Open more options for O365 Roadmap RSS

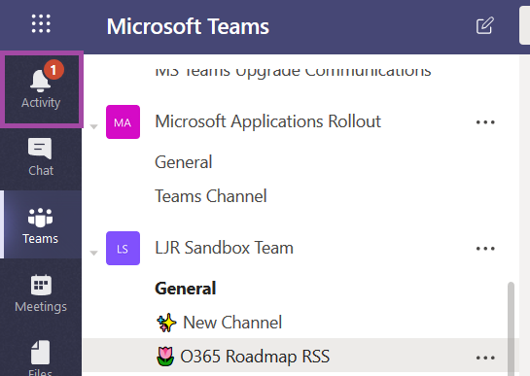pyautogui.click(x=485, y=358)
